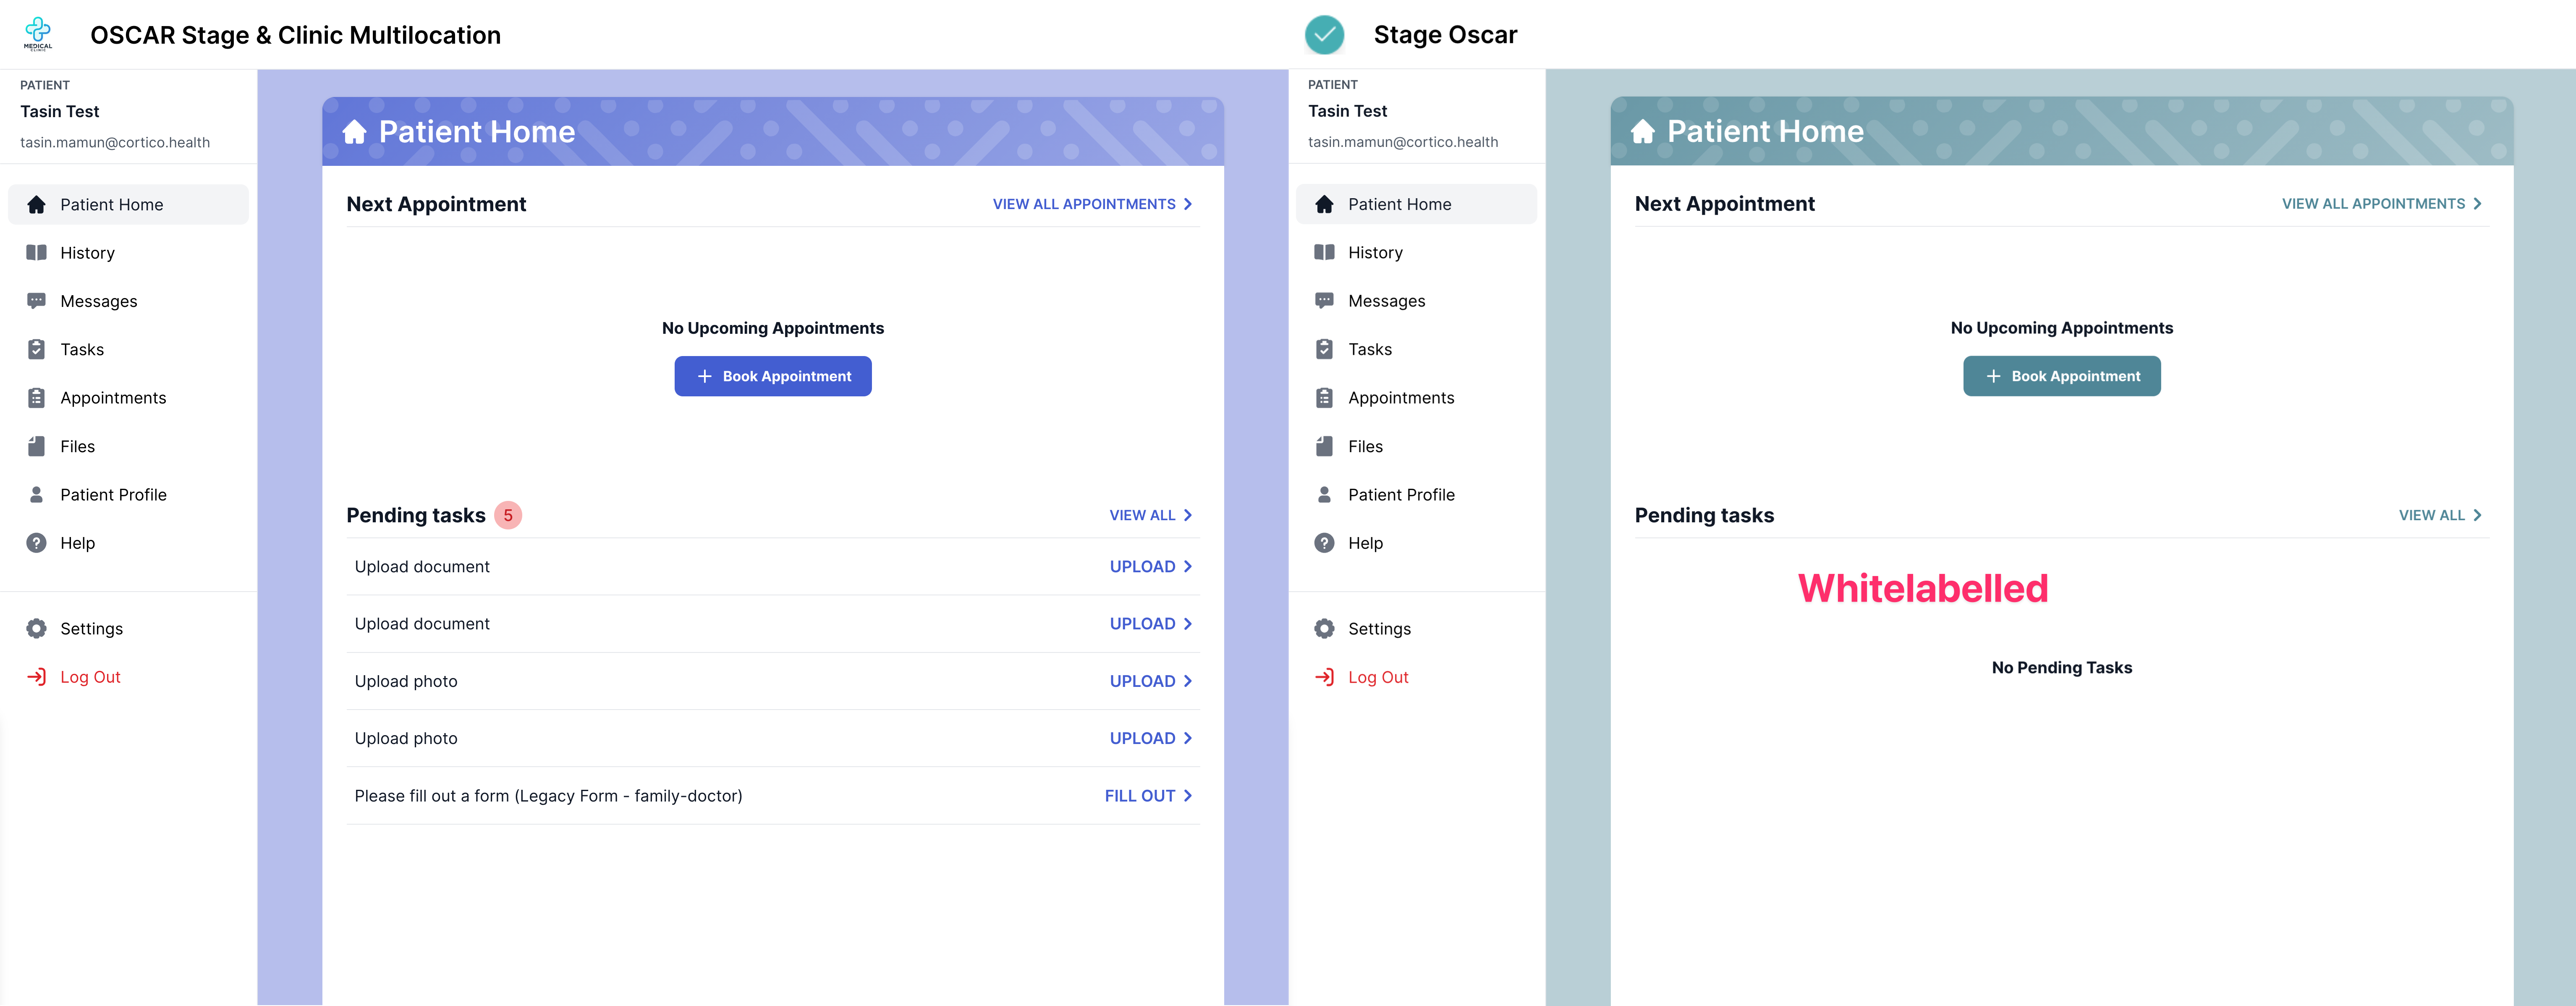Expand View All Appointments chevron on left panel

pyautogui.click(x=1188, y=204)
